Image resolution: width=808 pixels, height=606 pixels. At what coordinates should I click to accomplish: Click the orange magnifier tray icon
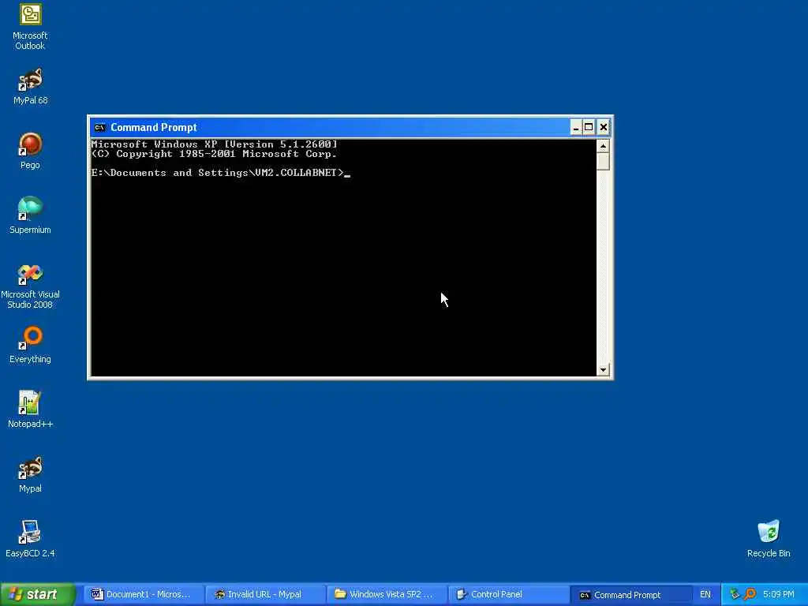click(750, 594)
